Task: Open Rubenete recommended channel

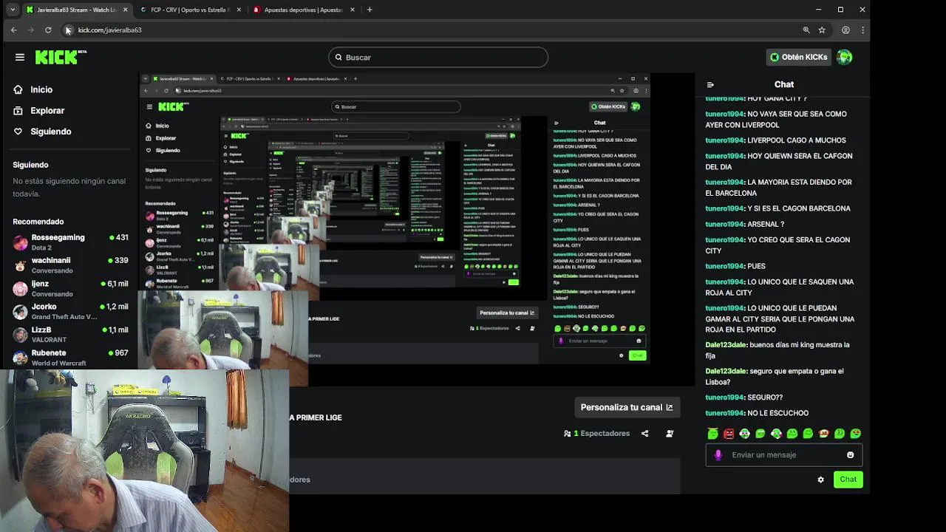Action: [70, 358]
